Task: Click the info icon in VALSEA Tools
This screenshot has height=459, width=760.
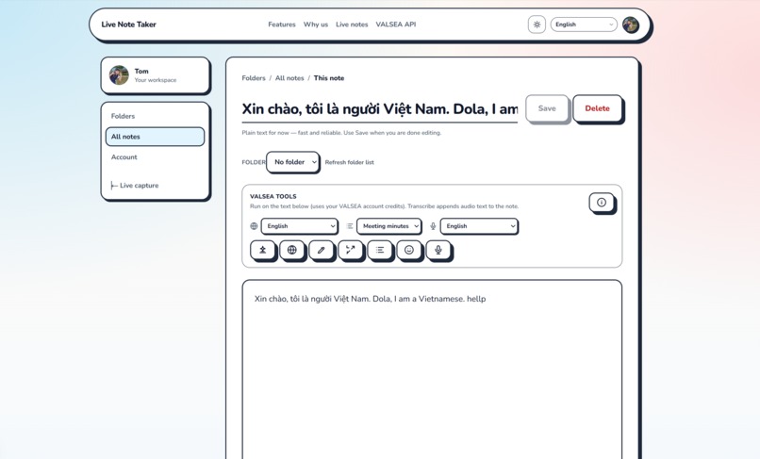Action: coord(601,202)
